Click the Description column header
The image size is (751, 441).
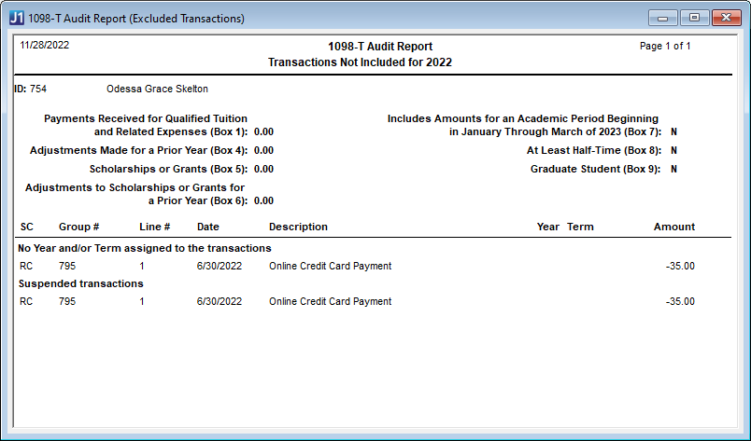(x=298, y=227)
